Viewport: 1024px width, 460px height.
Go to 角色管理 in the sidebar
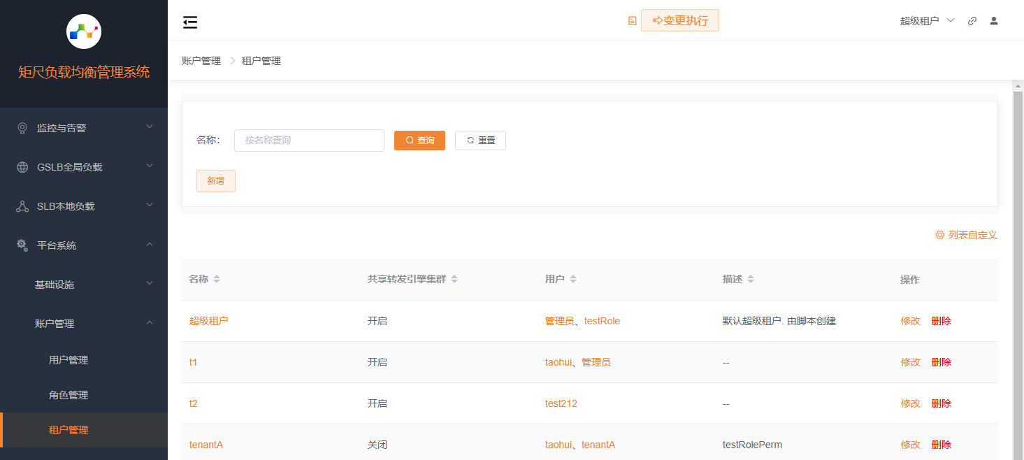[x=68, y=395]
